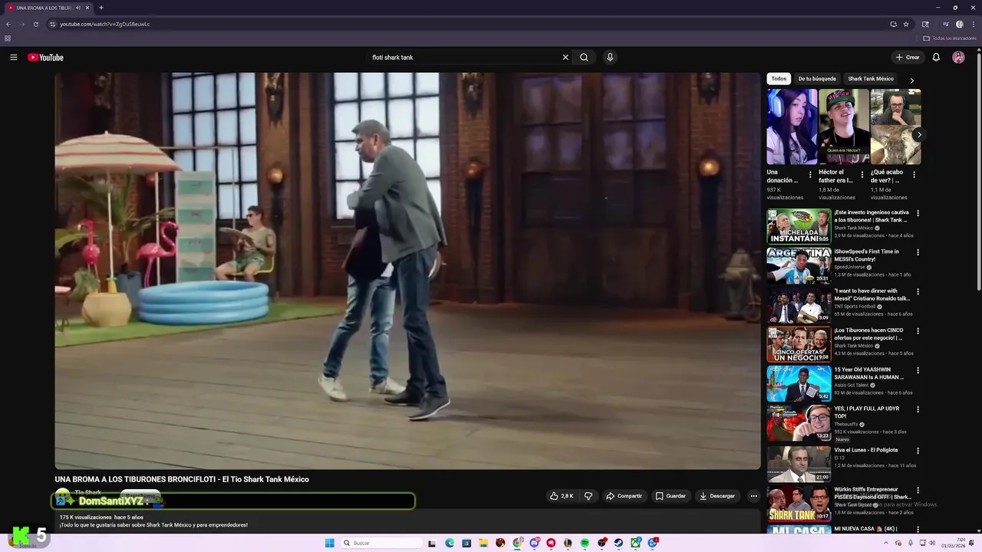Open the 'Héctor el father era' Short
Image resolution: width=982 pixels, height=552 pixels.
[844, 127]
